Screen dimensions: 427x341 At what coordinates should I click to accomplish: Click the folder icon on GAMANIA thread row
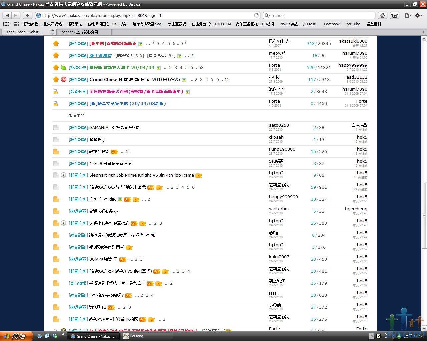click(56, 127)
